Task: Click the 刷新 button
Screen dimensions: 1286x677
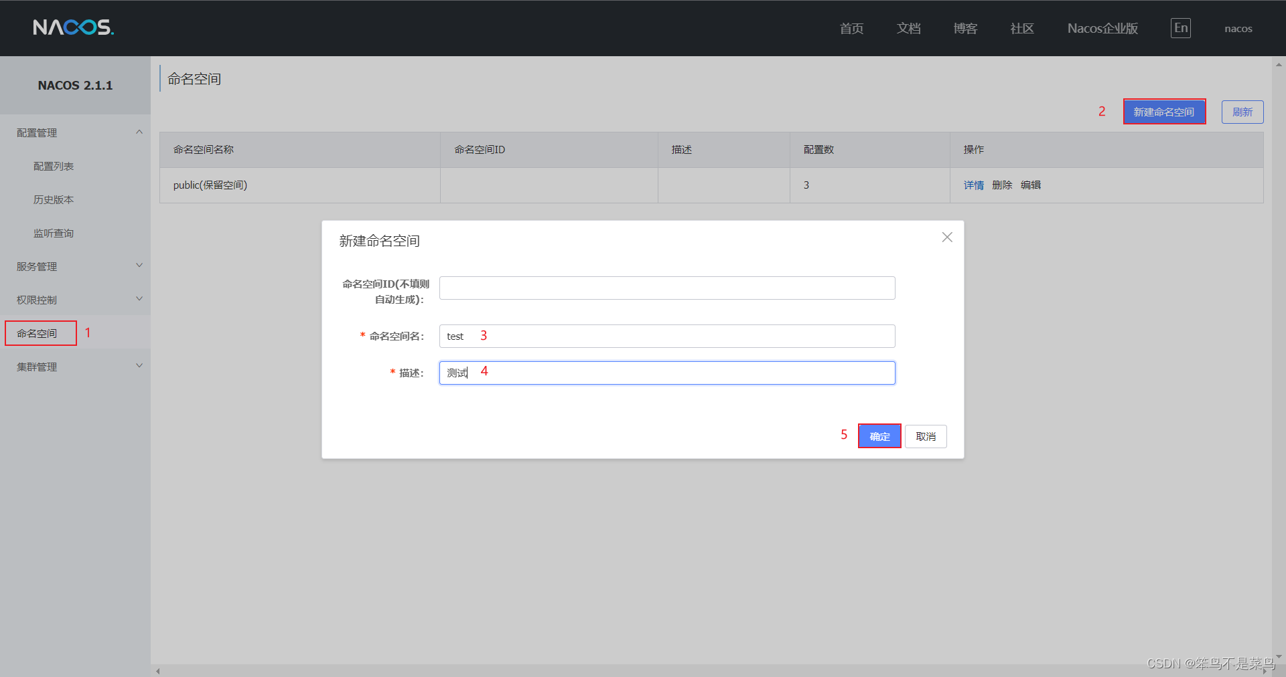Action: pyautogui.click(x=1242, y=112)
